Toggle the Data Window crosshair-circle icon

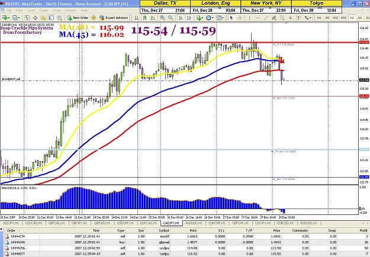coord(35,18)
